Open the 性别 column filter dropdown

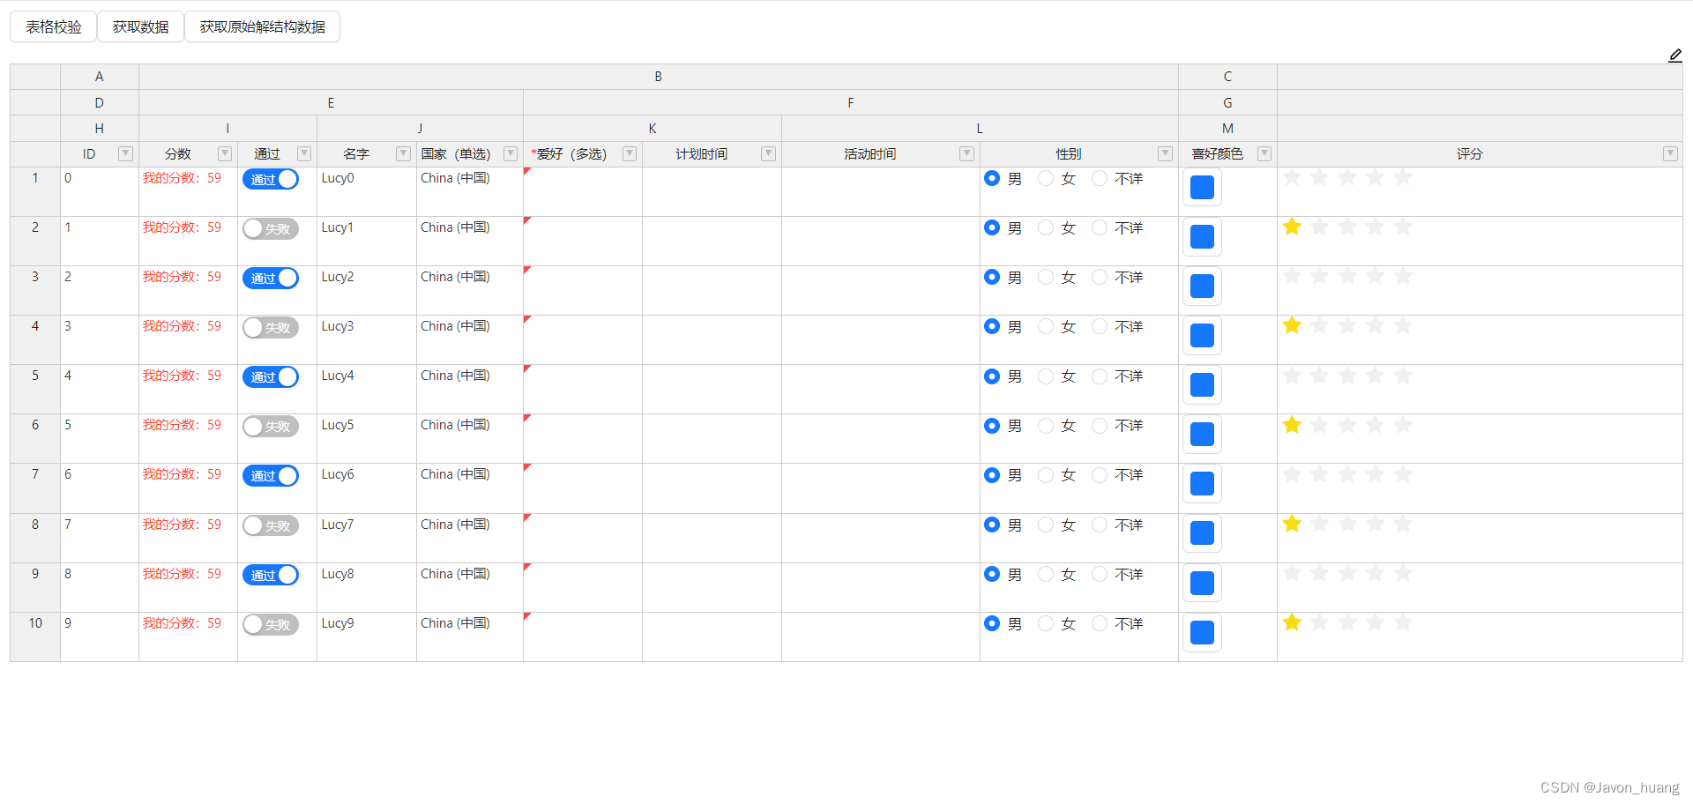[x=1165, y=153]
